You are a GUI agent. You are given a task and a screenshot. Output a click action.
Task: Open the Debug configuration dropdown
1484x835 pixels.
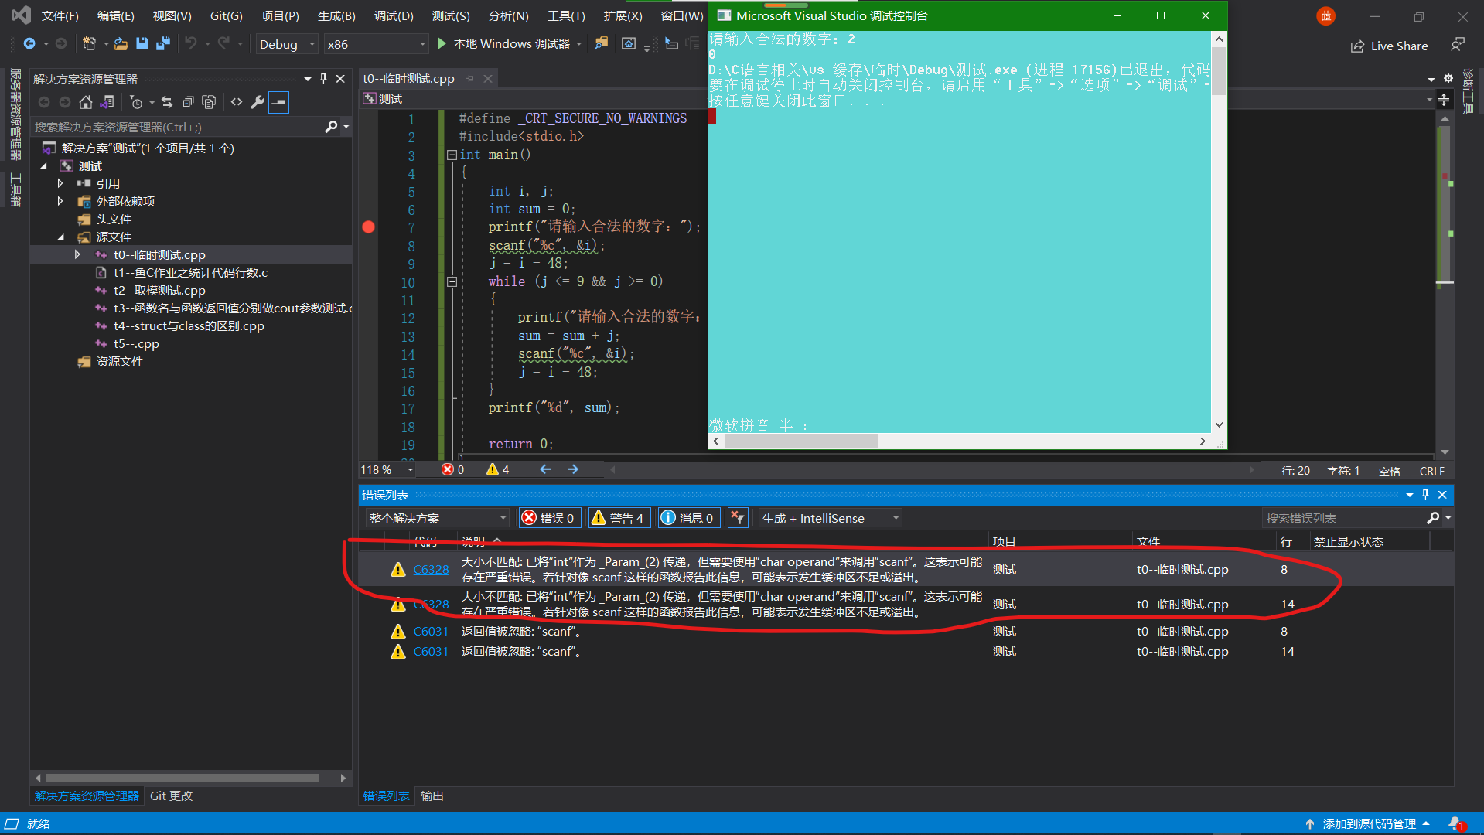pyautogui.click(x=287, y=44)
